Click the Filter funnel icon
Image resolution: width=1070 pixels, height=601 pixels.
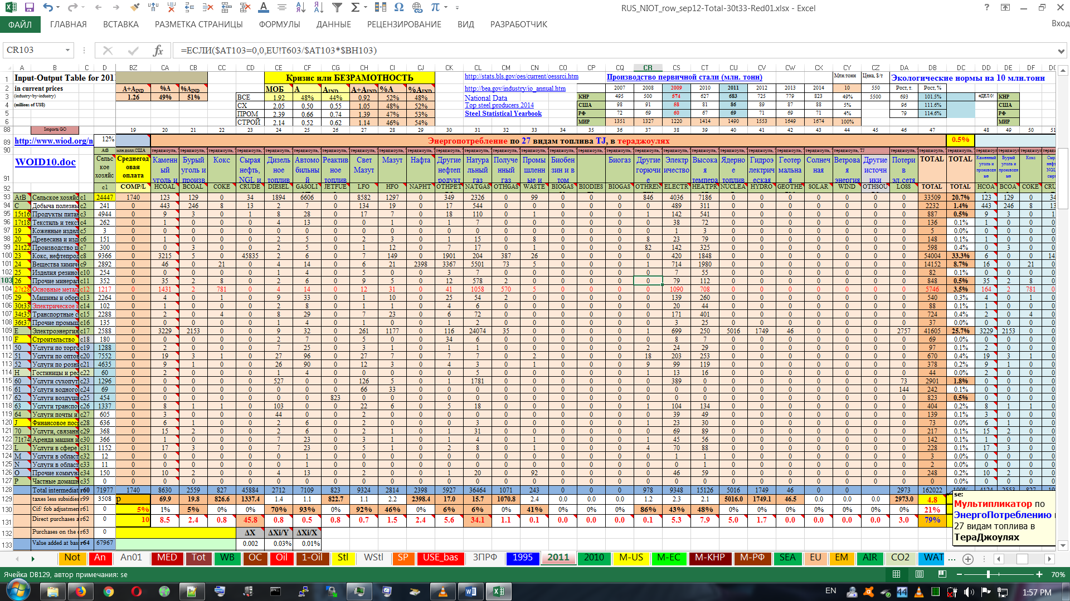point(337,8)
